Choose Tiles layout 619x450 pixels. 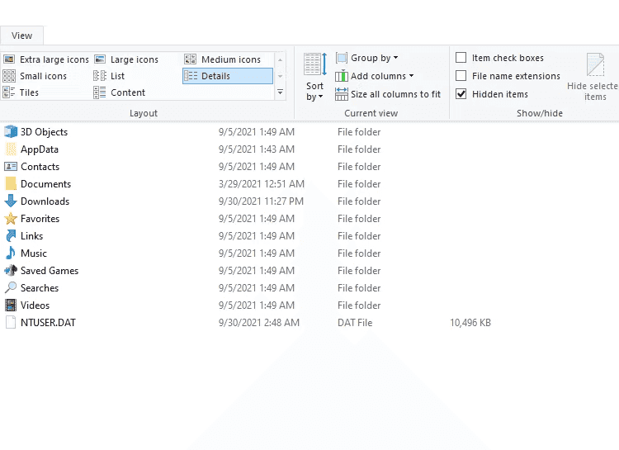(21, 92)
